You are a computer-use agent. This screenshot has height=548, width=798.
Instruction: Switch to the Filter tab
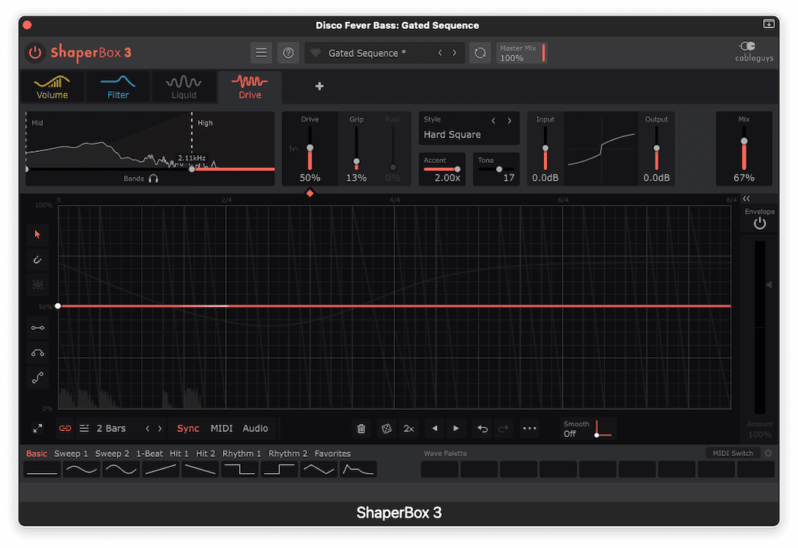click(117, 86)
